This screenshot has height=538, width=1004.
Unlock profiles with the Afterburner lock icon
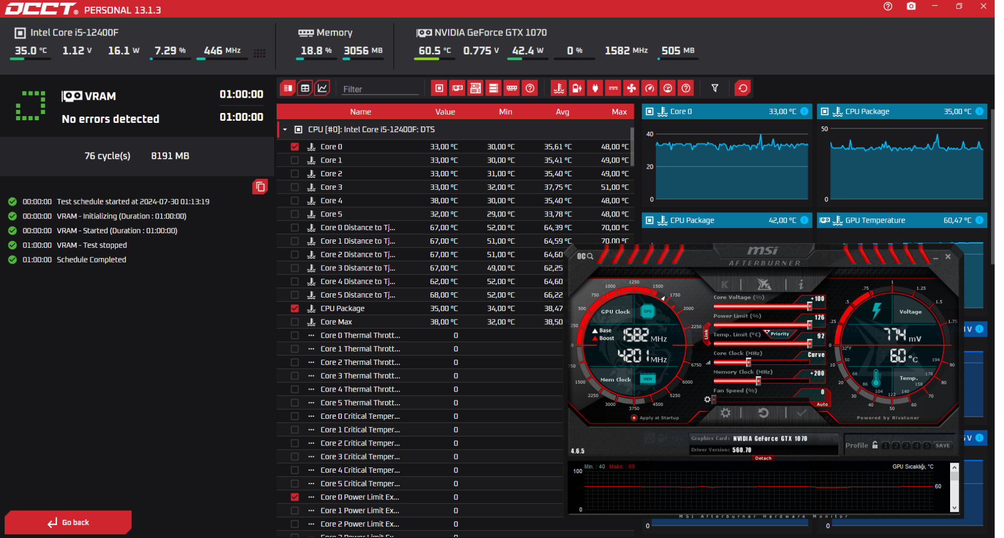tap(875, 445)
